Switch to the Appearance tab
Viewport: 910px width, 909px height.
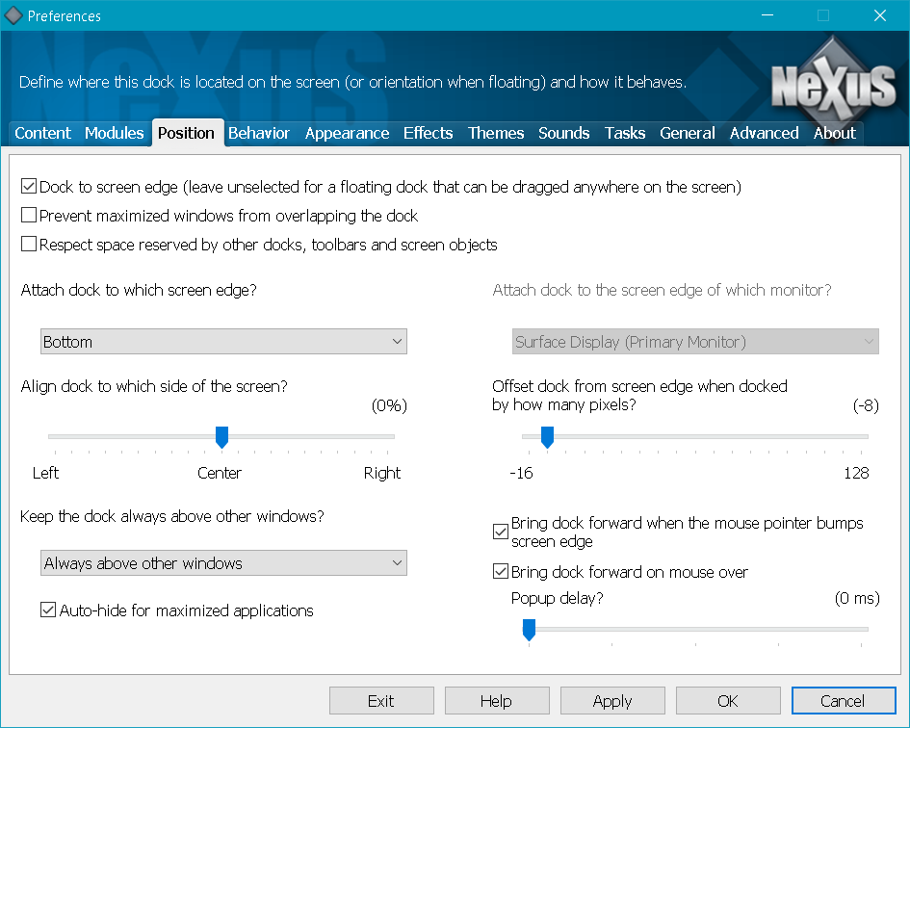347,133
